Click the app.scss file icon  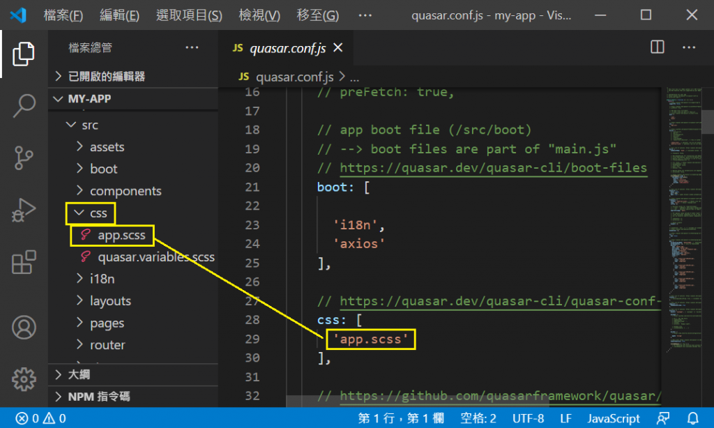coord(86,234)
